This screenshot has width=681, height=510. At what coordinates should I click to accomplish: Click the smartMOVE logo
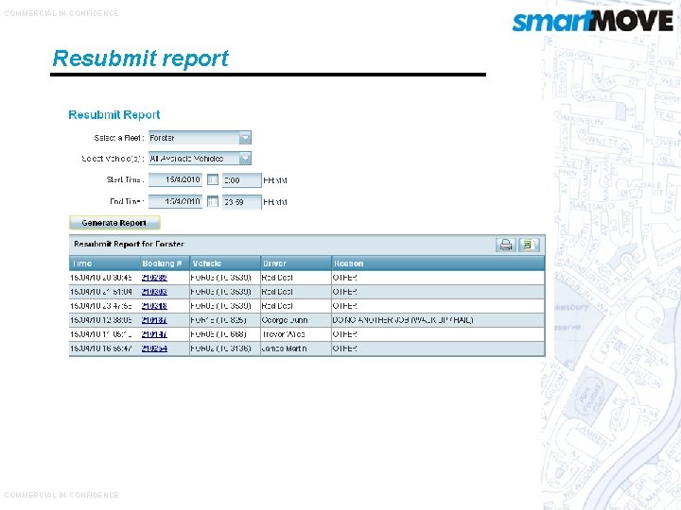[x=592, y=21]
